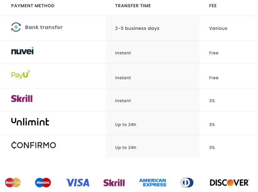
Task: Click the Payment Method column header
Action: point(33,6)
